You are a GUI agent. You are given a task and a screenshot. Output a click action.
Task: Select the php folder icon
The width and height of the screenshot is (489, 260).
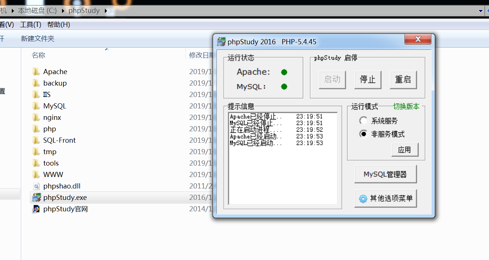[x=36, y=129]
